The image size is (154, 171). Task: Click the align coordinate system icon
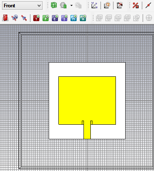(x=120, y=5)
